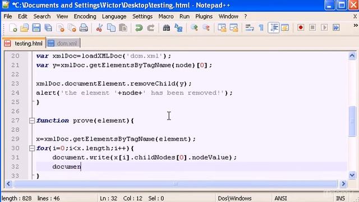Click vertical scrollbar up arrow
Screen dimensions: 359x202
pyautogui.click(x=352, y=56)
